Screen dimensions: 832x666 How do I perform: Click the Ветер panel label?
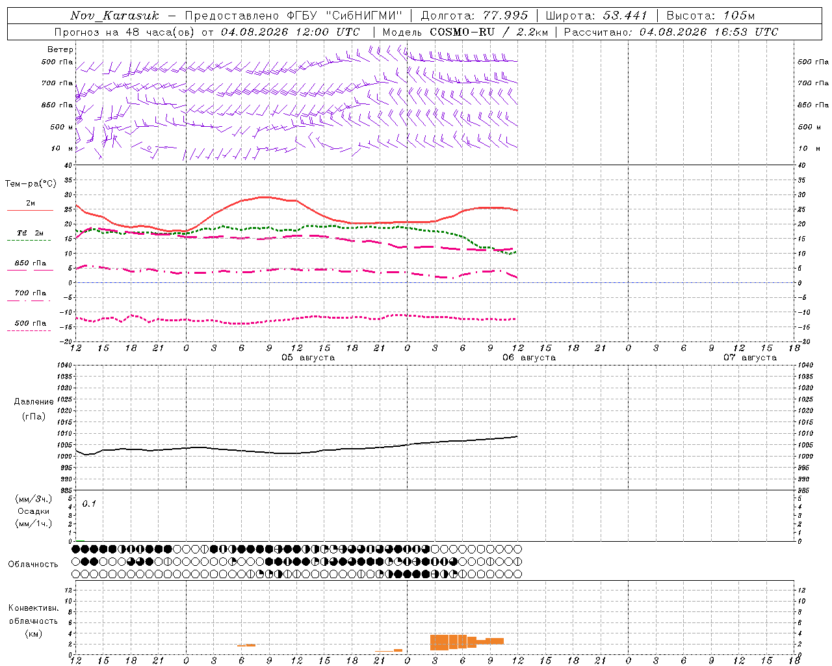(x=60, y=49)
